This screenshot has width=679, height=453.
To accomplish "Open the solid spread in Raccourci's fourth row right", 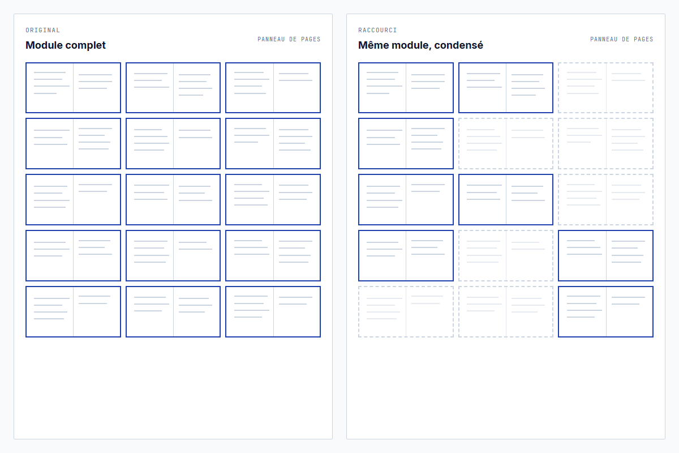I will pos(605,255).
